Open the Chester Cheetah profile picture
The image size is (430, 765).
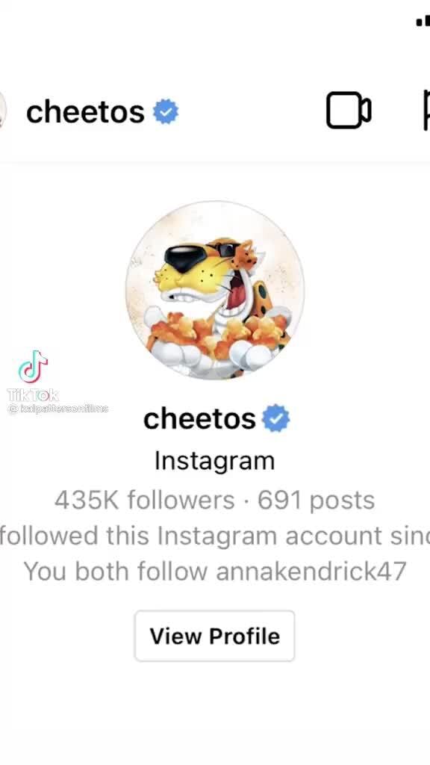(x=214, y=290)
